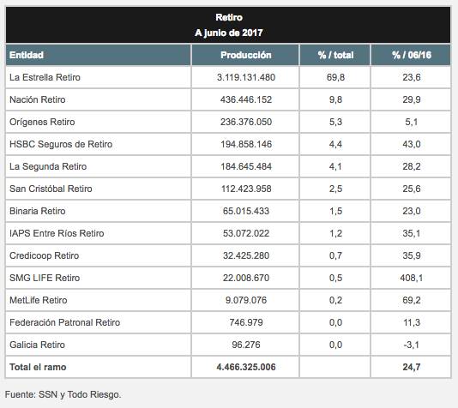Image resolution: width=458 pixels, height=408 pixels.
Task: Click the 69,8 percent total cell
Action: click(x=335, y=77)
